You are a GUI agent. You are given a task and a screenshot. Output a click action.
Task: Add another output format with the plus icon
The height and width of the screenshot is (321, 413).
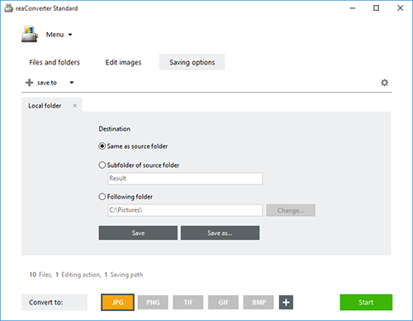286,302
